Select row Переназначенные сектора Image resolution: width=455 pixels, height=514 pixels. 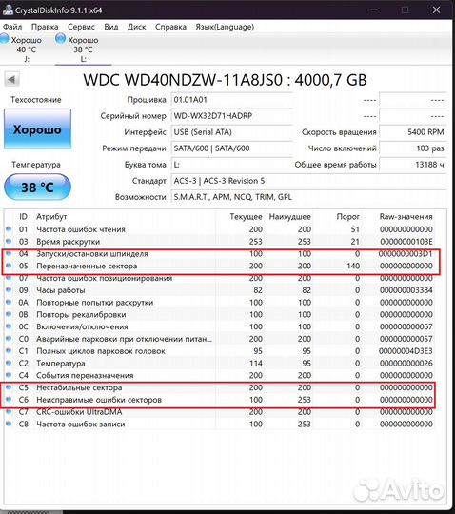(220, 266)
